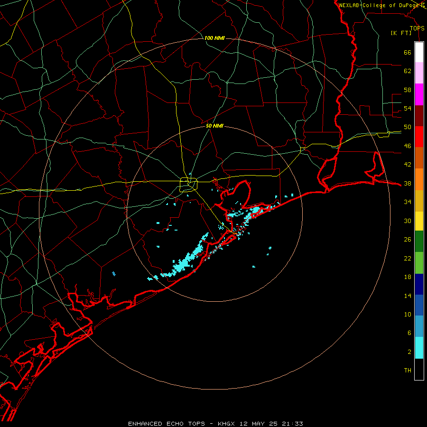Click the medium blue 14 K FT swatch
The width and height of the screenshot is (427, 427).
point(419,305)
